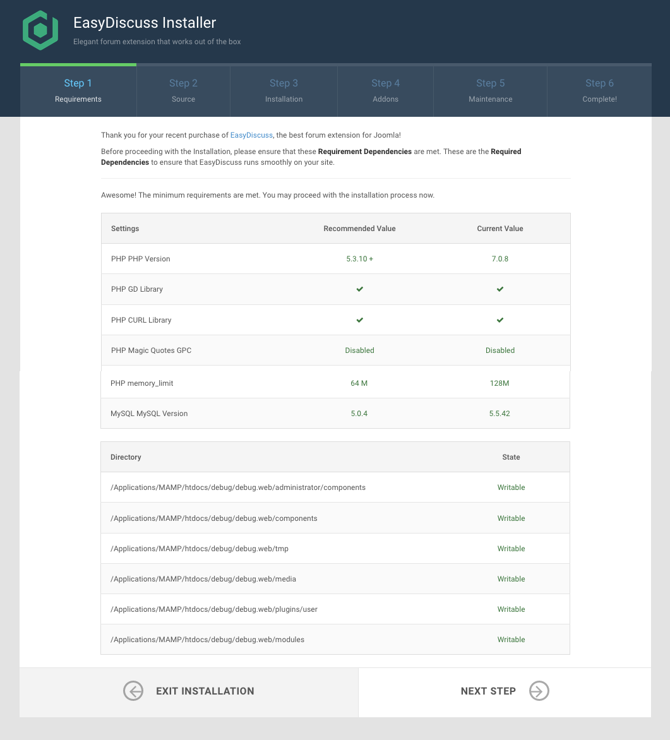The height and width of the screenshot is (740, 670).
Task: Click the Current Value column header
Action: [x=500, y=229]
